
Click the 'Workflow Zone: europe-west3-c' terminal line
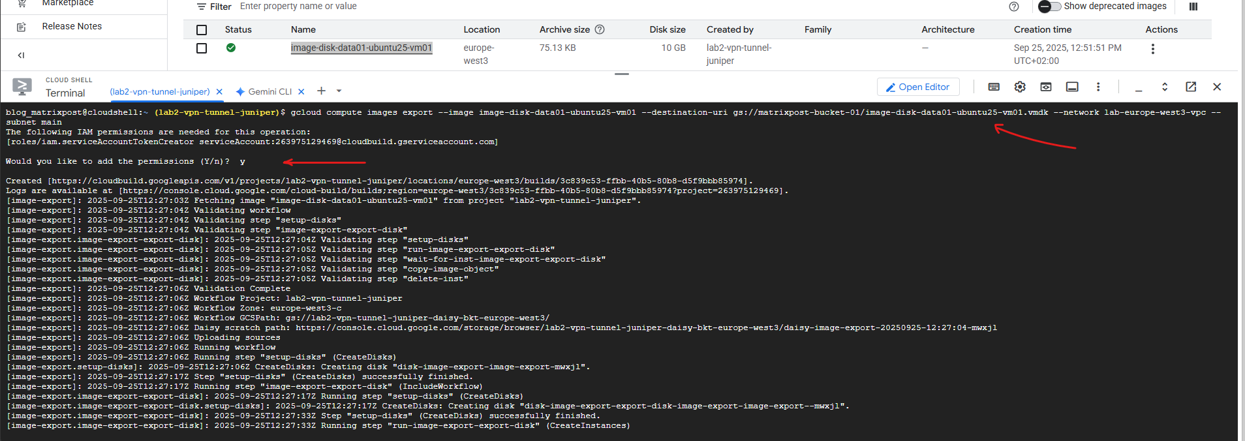174,308
